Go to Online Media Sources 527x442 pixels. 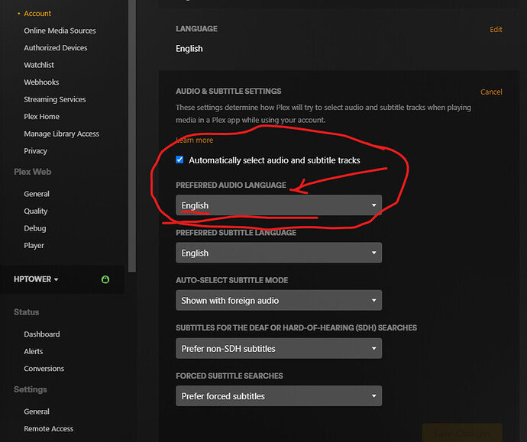pos(60,31)
